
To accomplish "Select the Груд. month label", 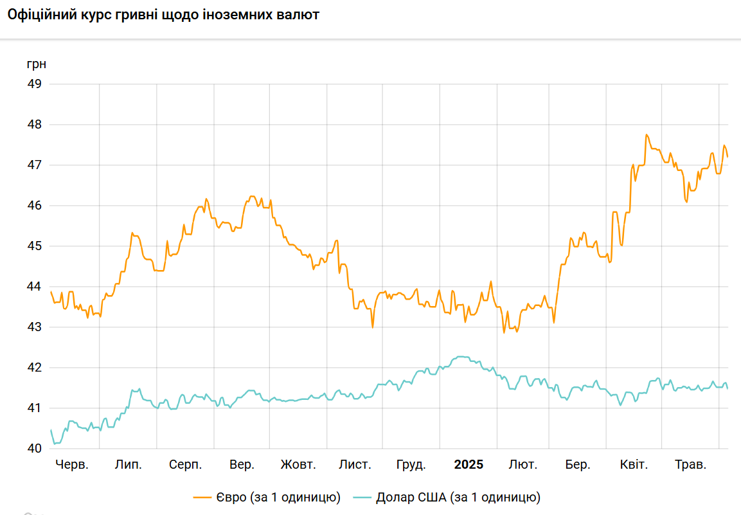I will click(x=411, y=464).
